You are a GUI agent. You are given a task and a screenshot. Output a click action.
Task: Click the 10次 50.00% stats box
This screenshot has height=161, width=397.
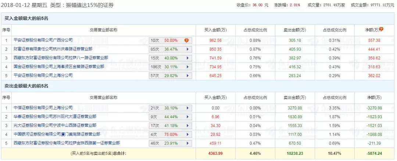pos(171,40)
